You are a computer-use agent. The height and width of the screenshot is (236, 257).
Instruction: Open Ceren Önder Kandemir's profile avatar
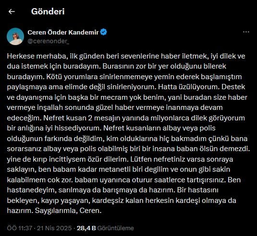[15, 36]
